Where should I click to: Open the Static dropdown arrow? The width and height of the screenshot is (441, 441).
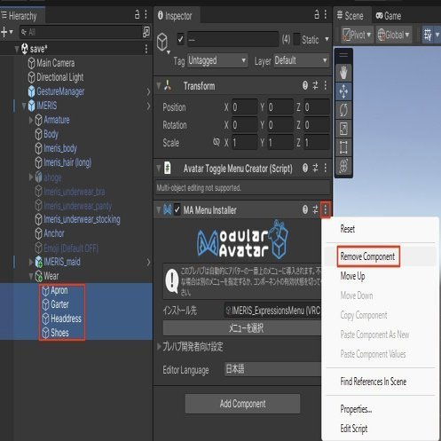pos(327,39)
